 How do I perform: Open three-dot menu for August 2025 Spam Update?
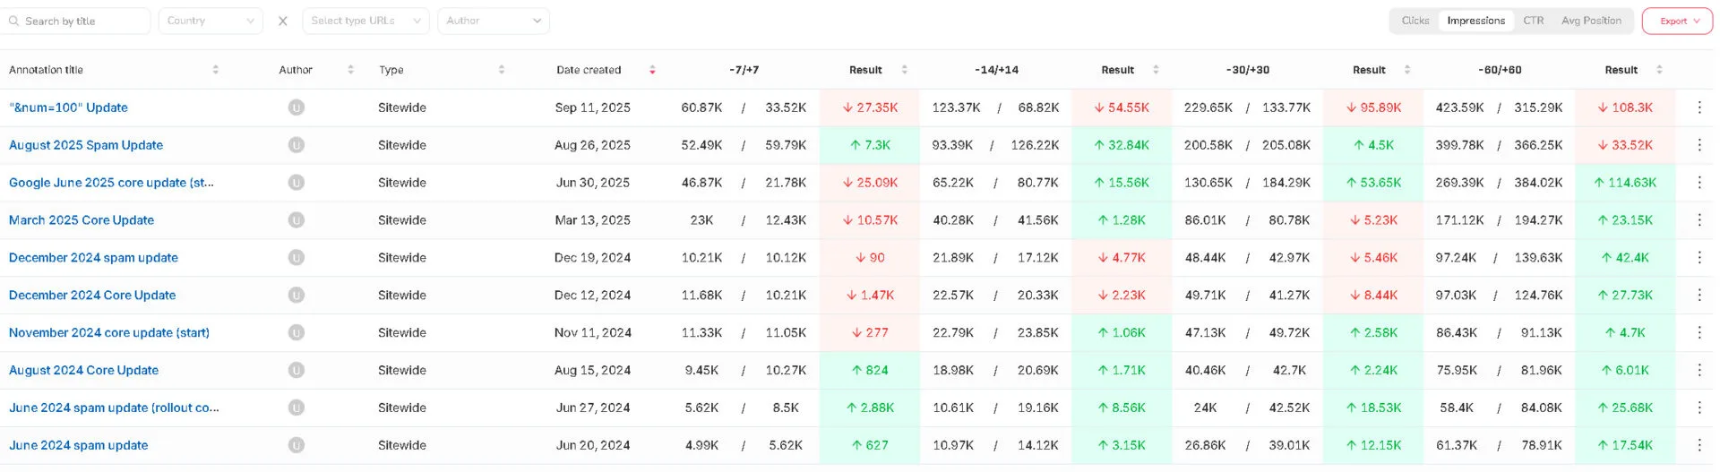point(1698,145)
